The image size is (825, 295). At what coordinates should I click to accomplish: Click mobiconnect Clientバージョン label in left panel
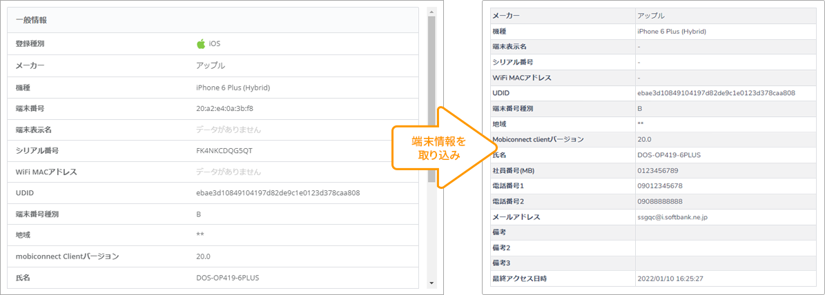pos(68,256)
